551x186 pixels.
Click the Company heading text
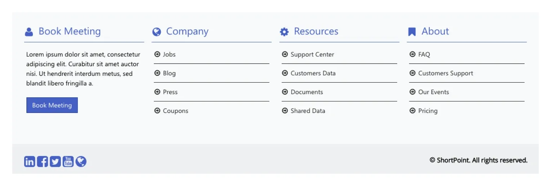pos(187,32)
